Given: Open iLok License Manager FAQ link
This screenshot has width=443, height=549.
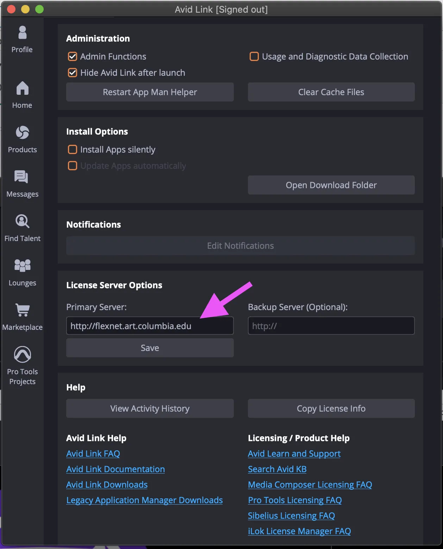Looking at the screenshot, I should click(x=299, y=531).
